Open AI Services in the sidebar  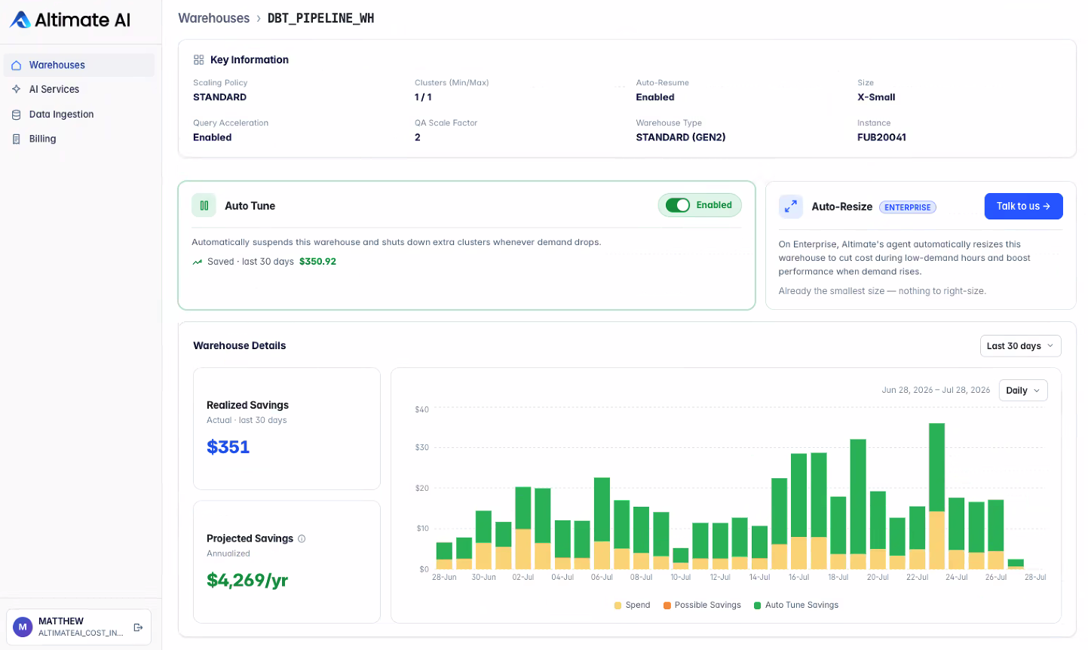(x=79, y=89)
